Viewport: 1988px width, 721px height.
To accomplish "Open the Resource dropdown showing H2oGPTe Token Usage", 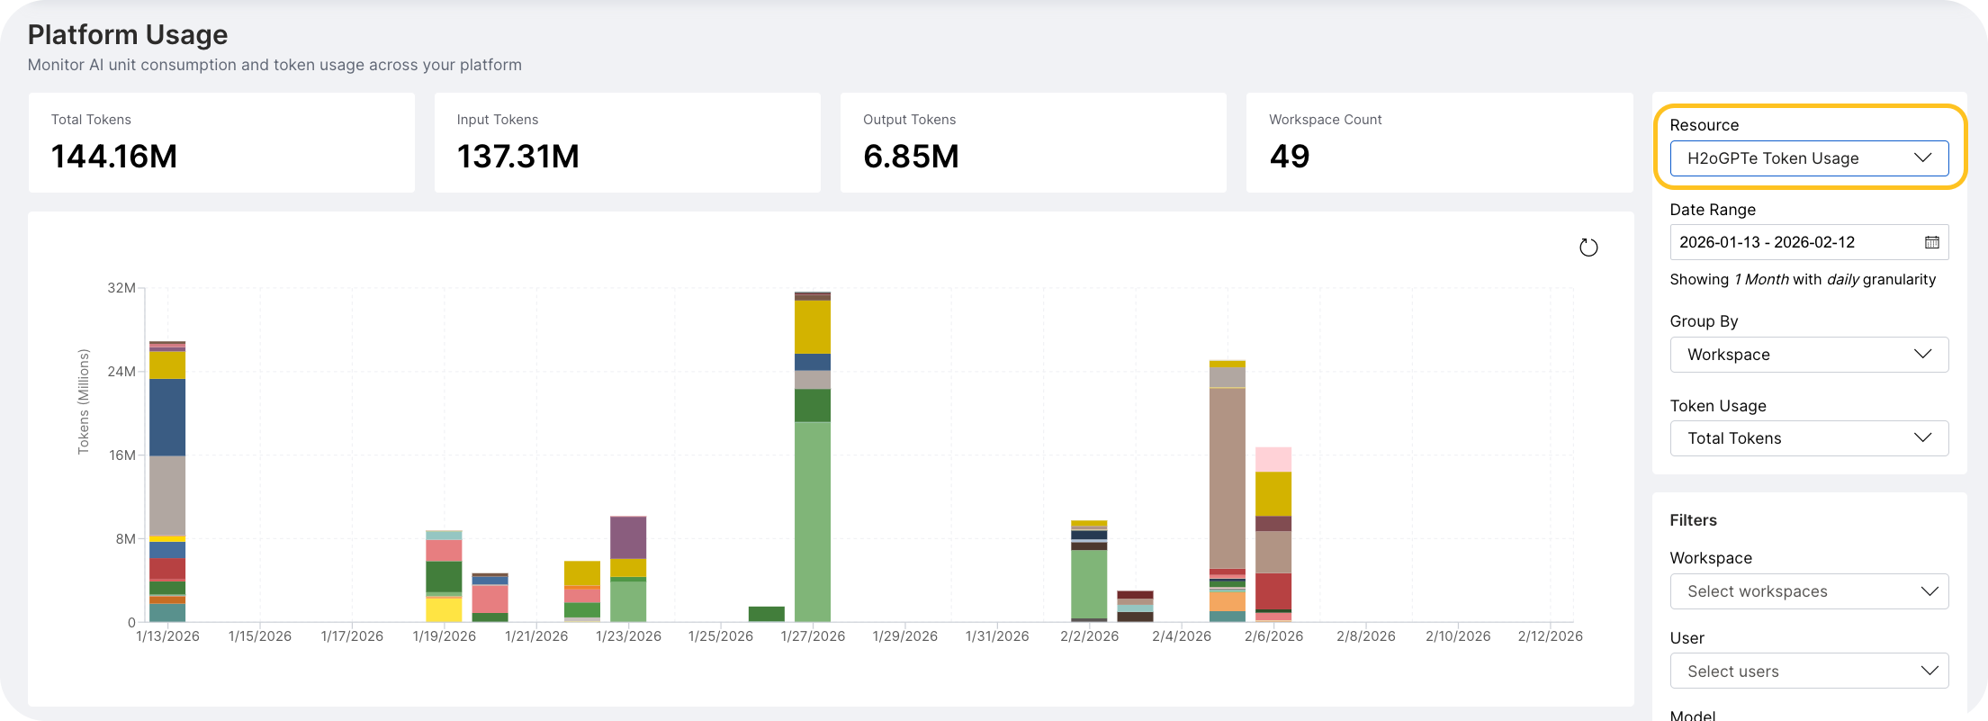I will pos(1809,158).
